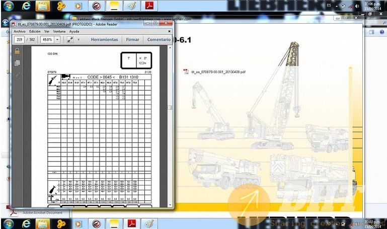The image size is (387, 229).
Task: Click the red round app icon on the top taskbar
Action: coord(96,6)
